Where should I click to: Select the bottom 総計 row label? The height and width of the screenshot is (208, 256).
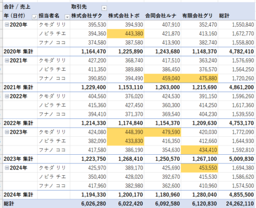(9, 203)
